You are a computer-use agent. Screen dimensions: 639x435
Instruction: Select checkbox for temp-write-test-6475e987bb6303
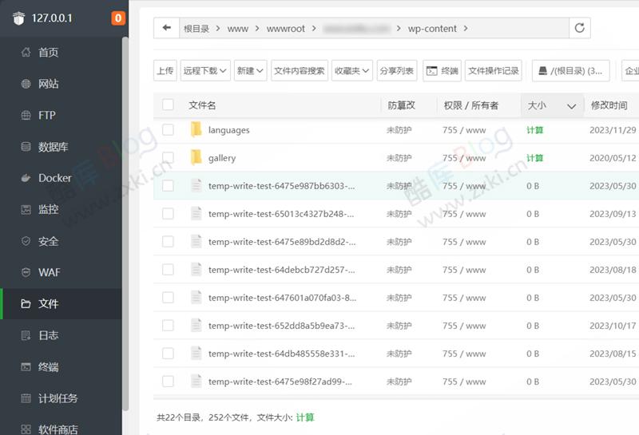coord(168,186)
